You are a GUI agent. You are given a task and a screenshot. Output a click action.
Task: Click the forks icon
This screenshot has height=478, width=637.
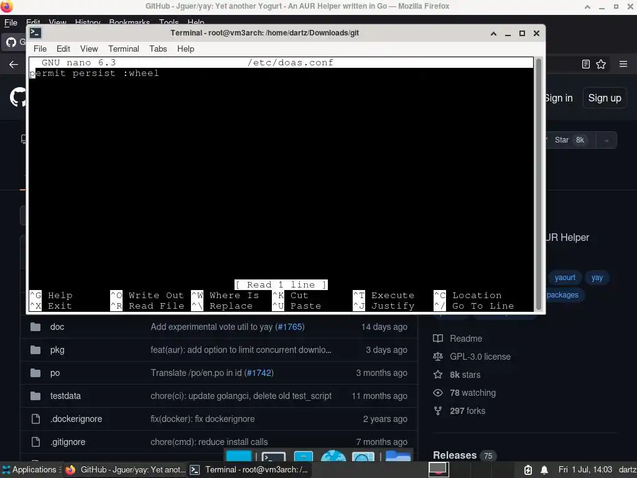click(437, 411)
